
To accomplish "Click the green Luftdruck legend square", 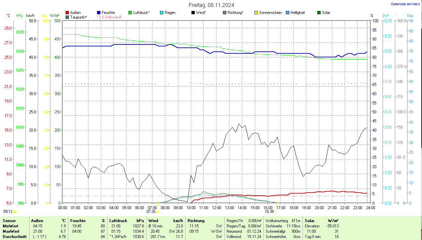I will (130, 13).
